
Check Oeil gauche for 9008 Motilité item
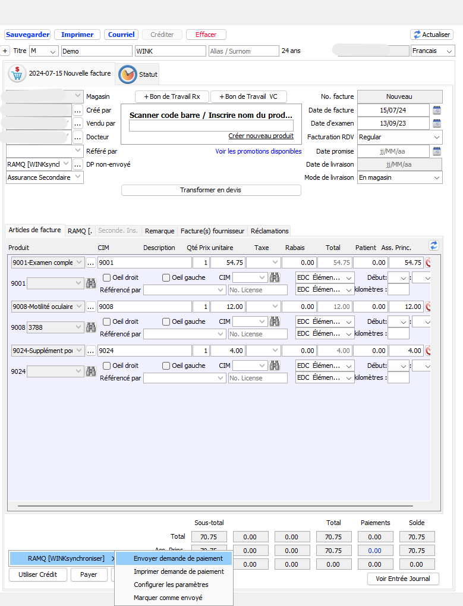coord(166,321)
